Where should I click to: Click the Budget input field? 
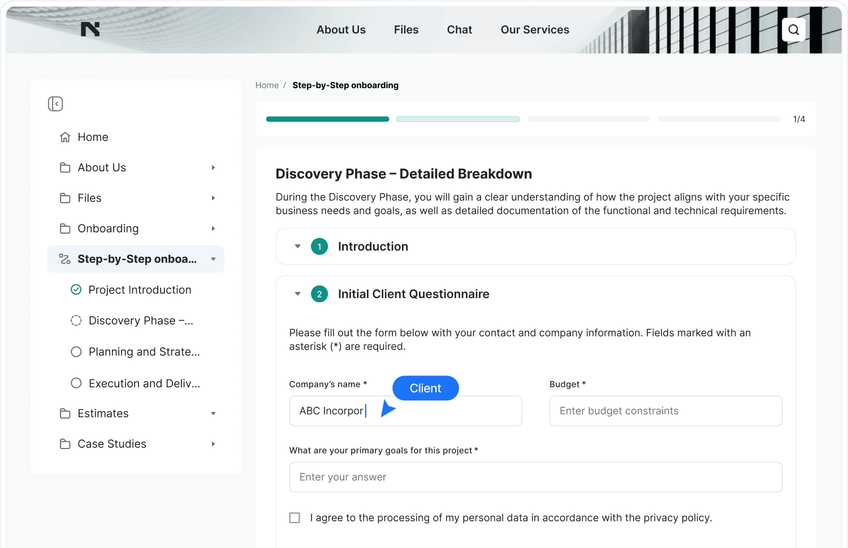click(x=666, y=411)
